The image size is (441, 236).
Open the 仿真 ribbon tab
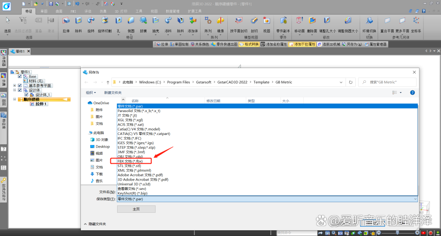tap(103, 11)
